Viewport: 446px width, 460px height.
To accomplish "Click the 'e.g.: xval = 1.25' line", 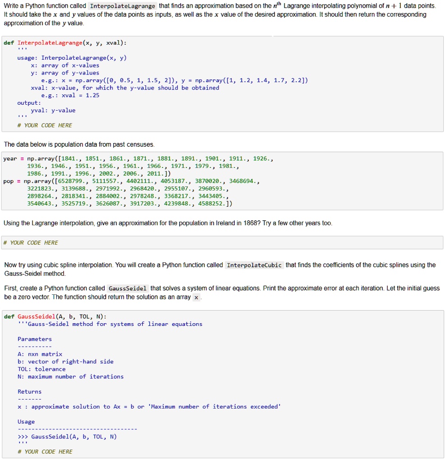I will (70, 96).
